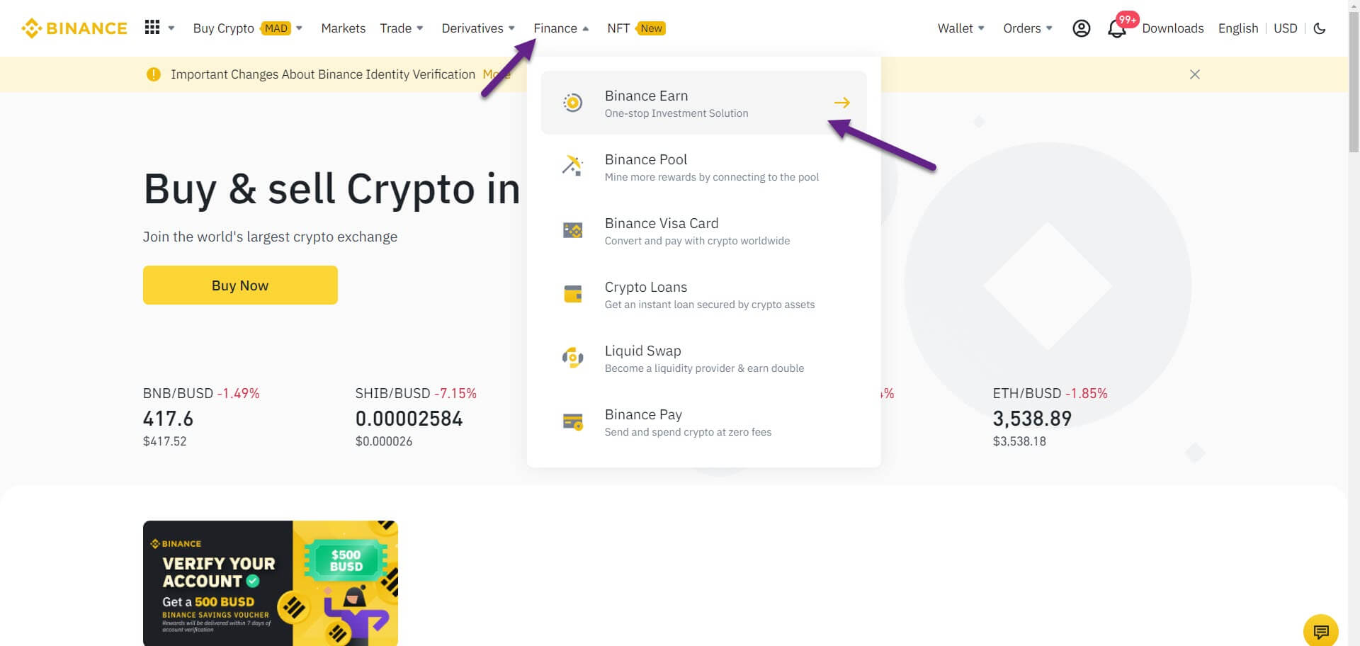This screenshot has width=1360, height=646.
Task: Select Crypto Loans menu entry
Action: coord(703,294)
